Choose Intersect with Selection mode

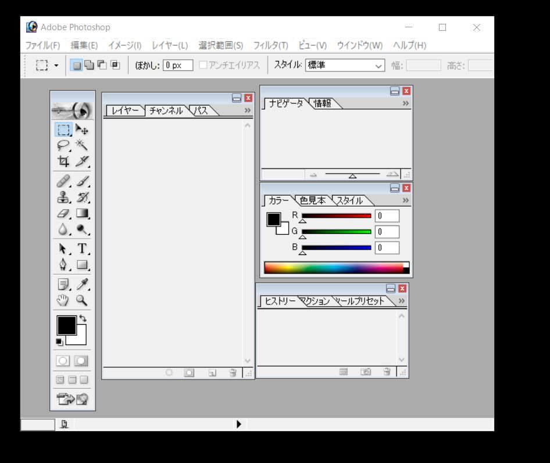tap(115, 65)
